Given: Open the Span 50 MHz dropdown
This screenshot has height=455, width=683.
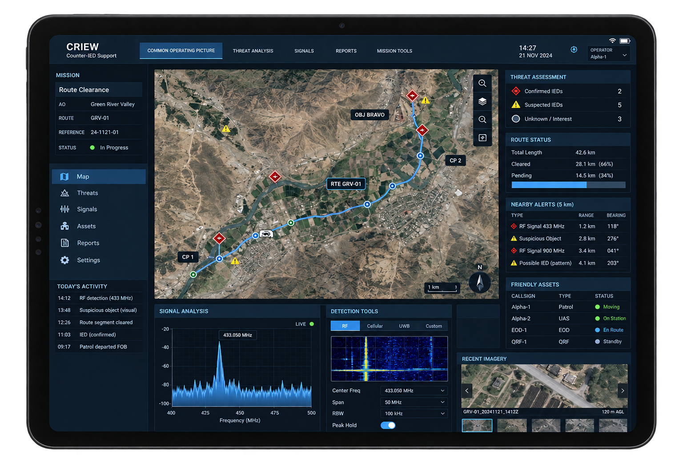Looking at the screenshot, I should click(x=414, y=402).
